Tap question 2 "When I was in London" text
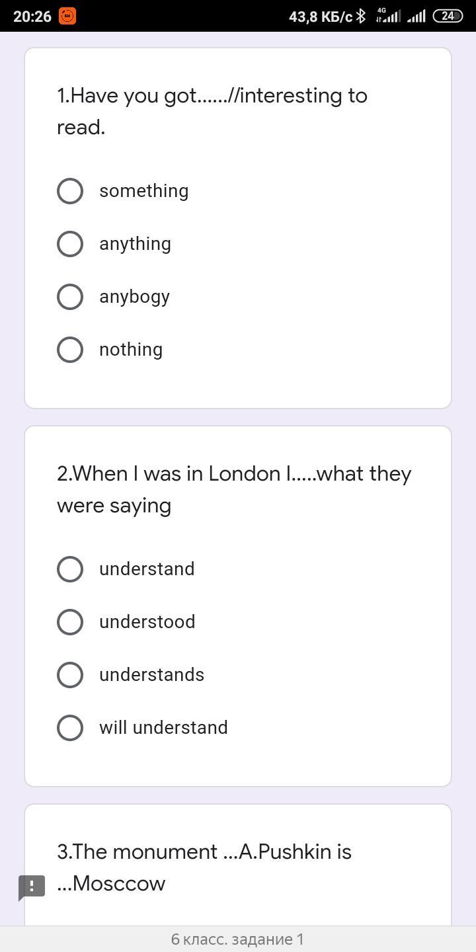 coord(234,489)
